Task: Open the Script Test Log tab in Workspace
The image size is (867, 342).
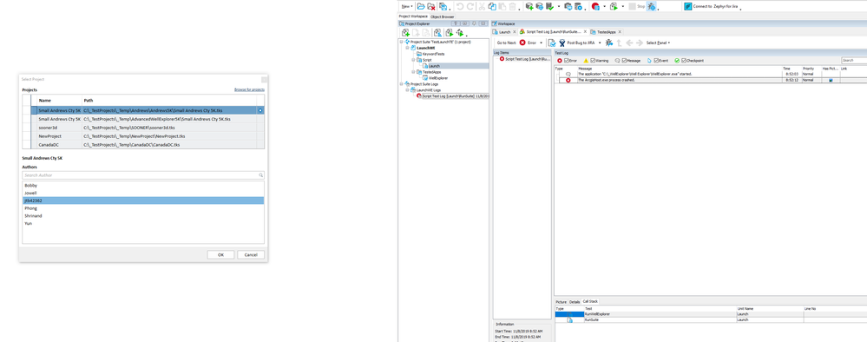Action: [x=553, y=32]
